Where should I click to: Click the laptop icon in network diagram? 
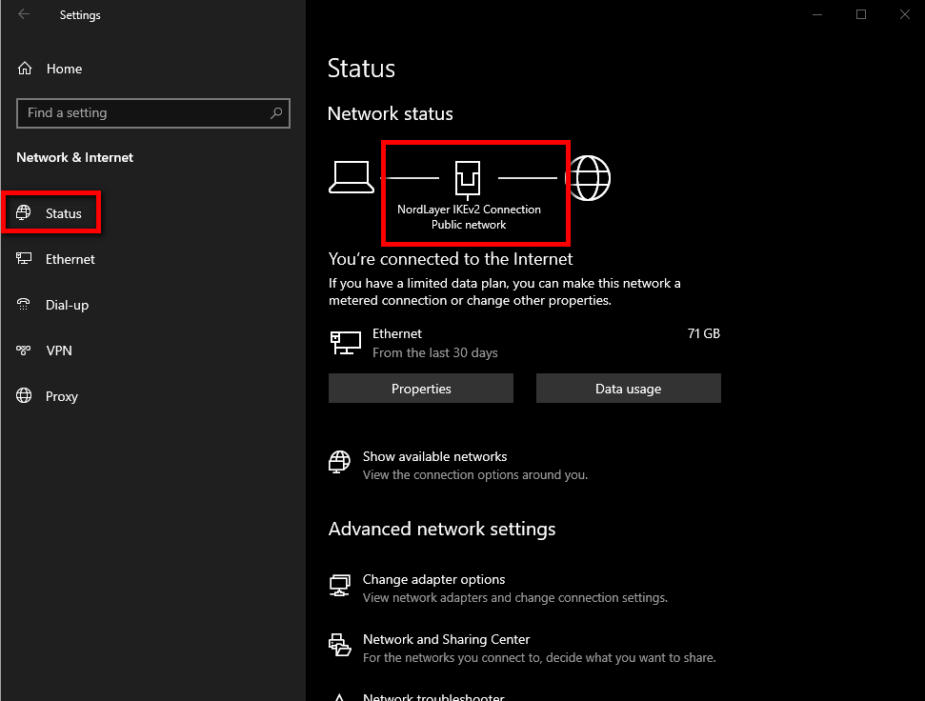pos(352,176)
